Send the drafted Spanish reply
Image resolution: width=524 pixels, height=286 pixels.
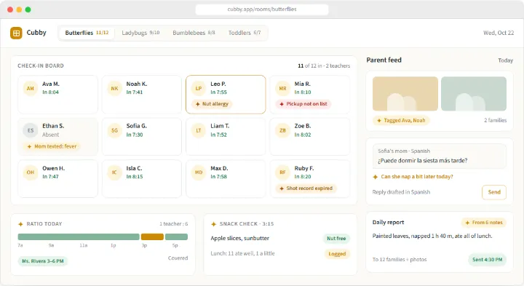[494, 192]
